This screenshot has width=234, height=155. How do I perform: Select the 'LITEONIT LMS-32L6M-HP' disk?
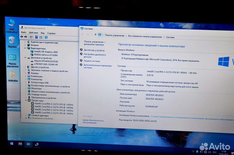point(46,64)
